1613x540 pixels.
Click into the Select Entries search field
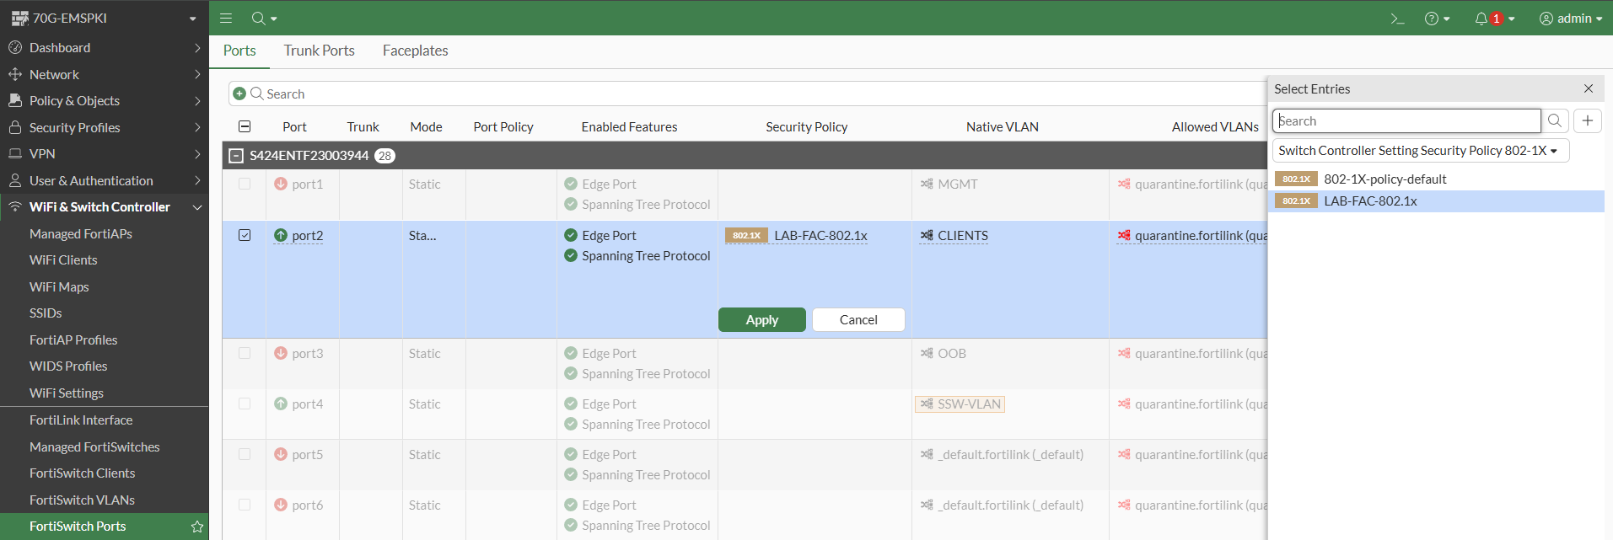click(1406, 120)
